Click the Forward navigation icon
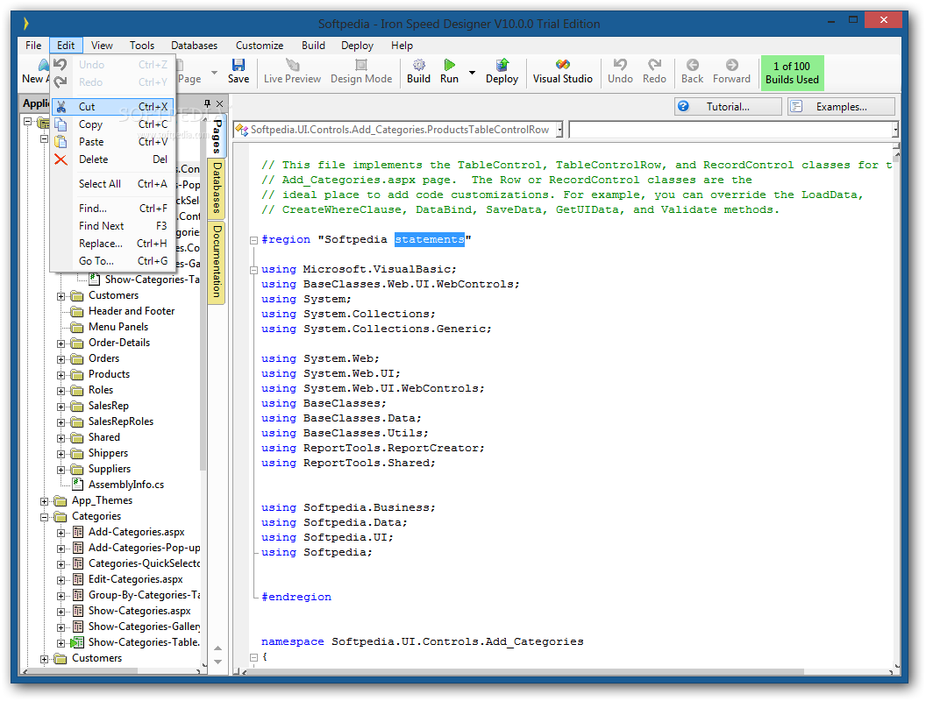926x701 pixels. [x=731, y=65]
